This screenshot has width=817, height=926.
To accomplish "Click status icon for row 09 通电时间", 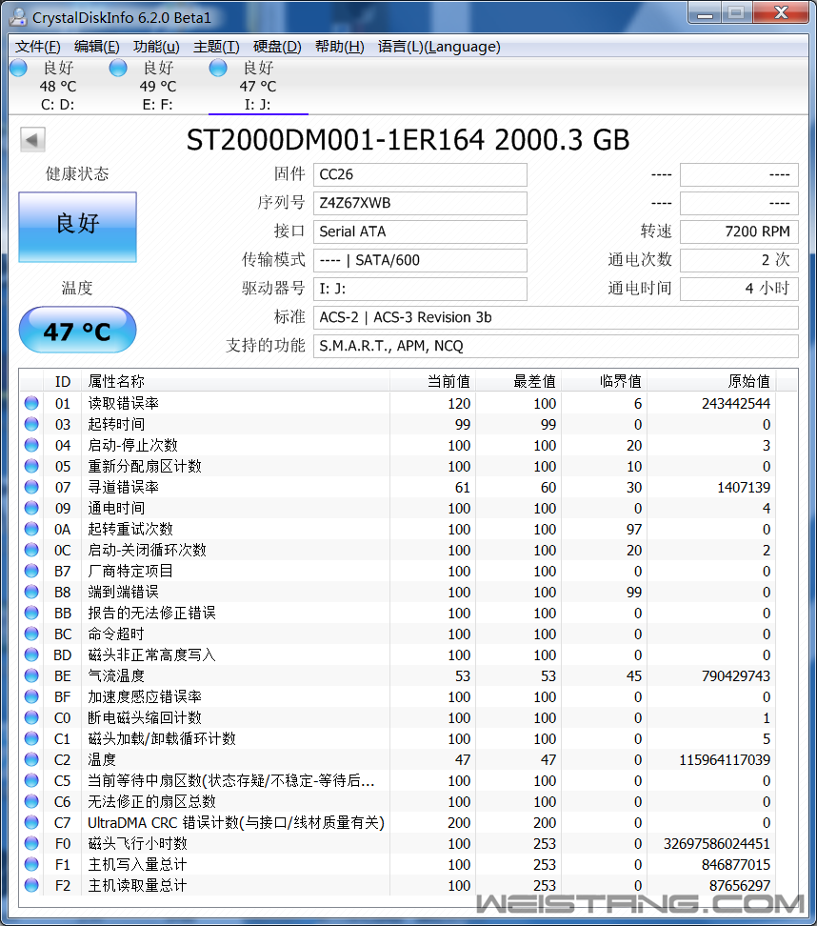I will pyautogui.click(x=31, y=508).
